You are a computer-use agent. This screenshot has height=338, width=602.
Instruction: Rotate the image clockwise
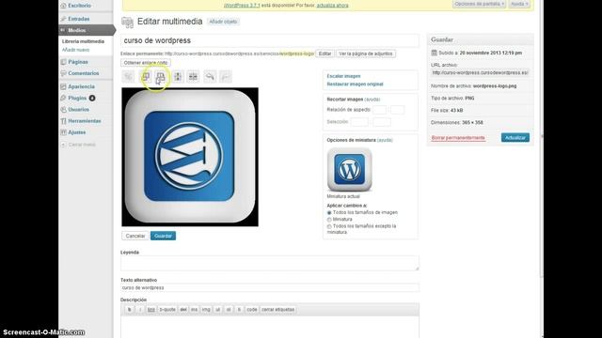161,77
